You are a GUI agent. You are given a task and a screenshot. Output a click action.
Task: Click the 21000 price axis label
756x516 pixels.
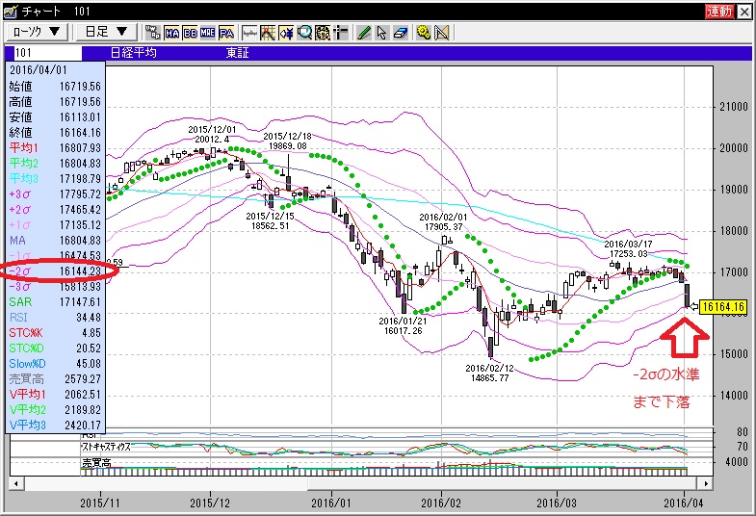(733, 107)
